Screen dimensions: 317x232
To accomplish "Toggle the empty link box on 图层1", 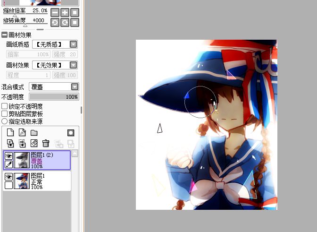I will 8,185.
